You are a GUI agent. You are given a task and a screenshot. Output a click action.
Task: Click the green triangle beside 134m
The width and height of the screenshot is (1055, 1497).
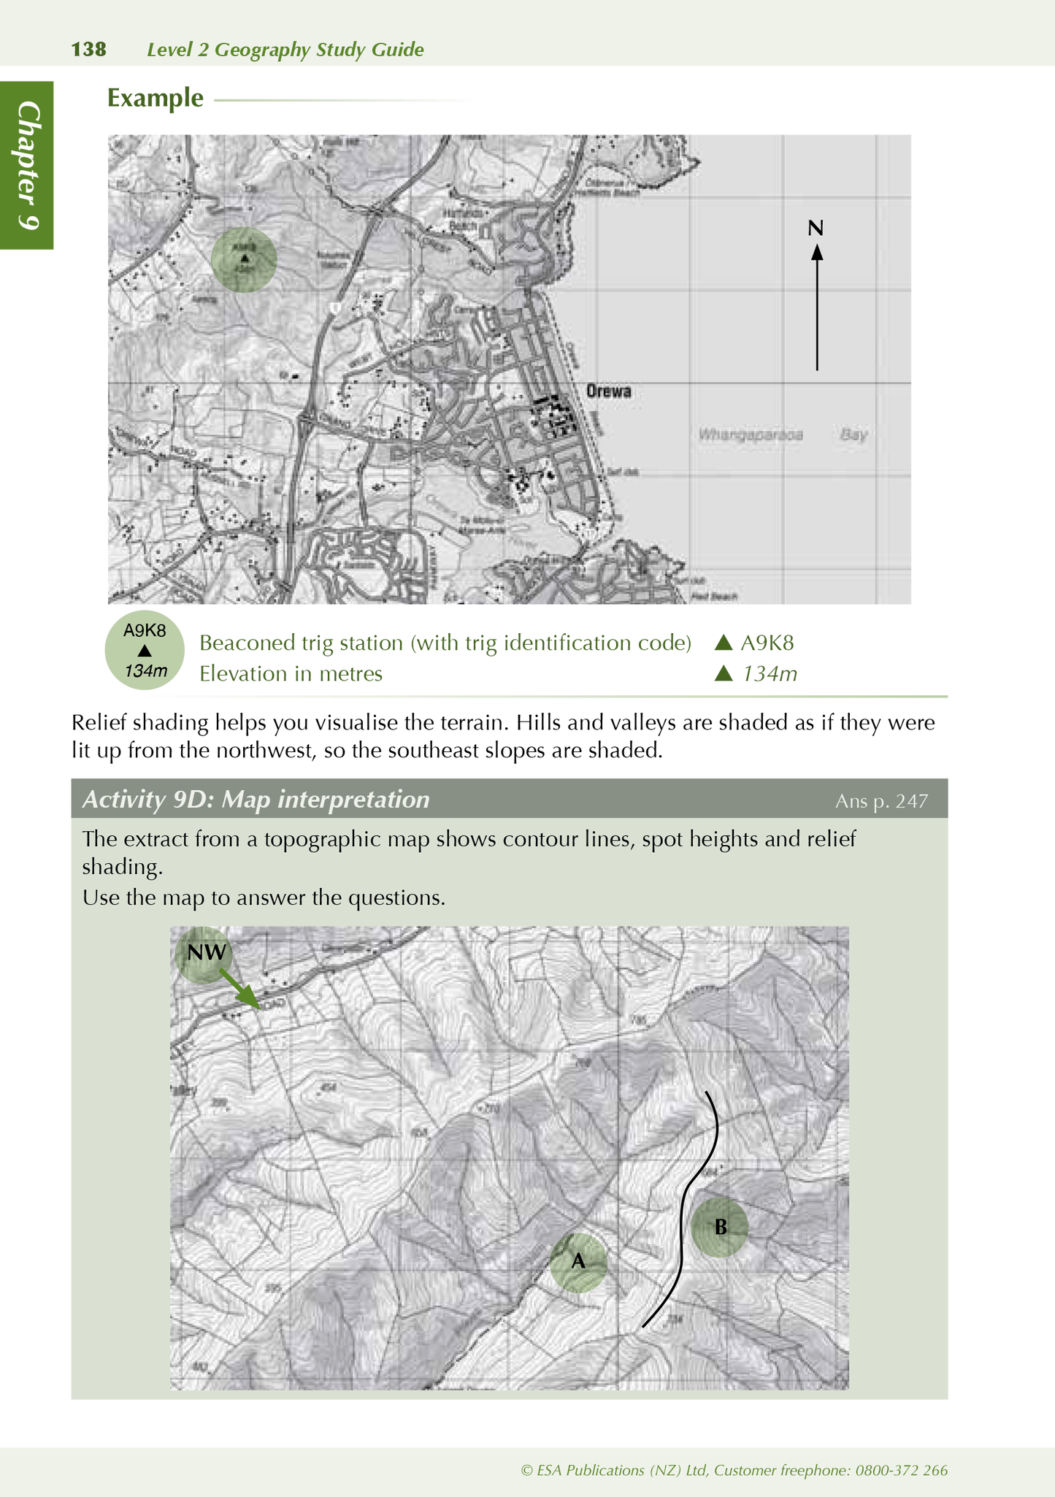723,673
